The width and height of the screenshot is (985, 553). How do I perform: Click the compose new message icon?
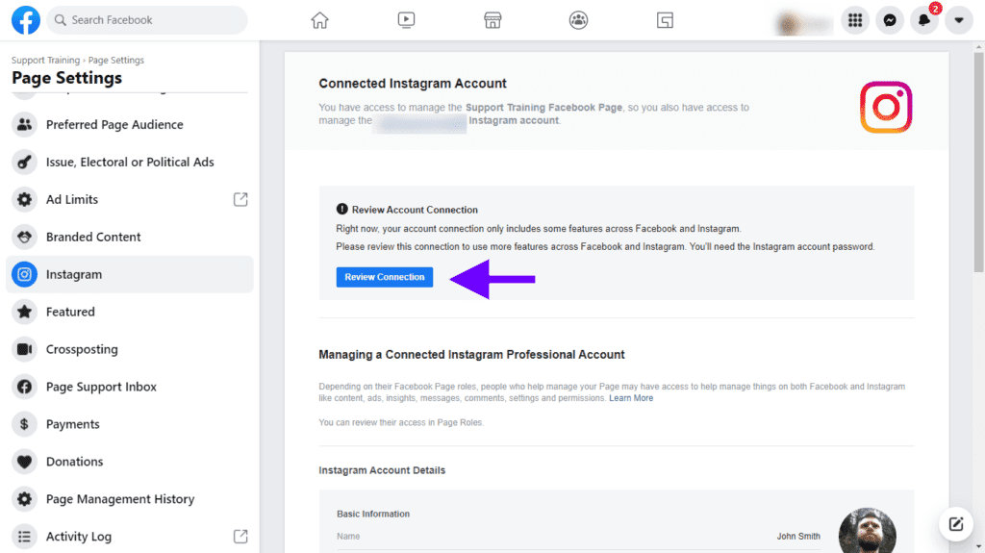click(955, 524)
